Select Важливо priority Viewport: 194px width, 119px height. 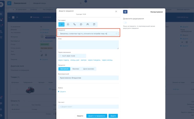pos(76,69)
